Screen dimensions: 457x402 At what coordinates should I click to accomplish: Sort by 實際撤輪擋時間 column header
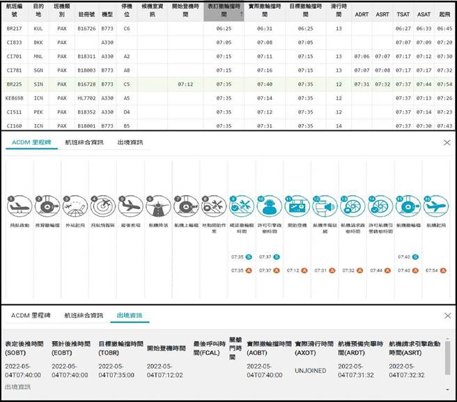tap(264, 12)
